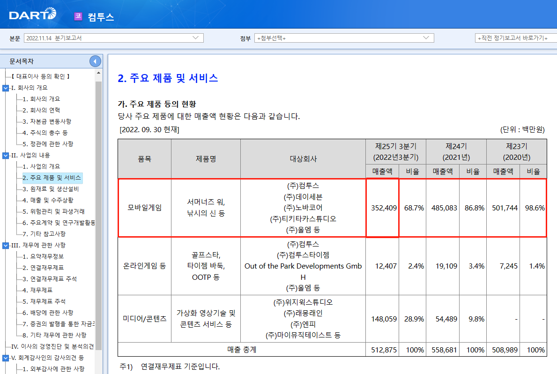Open the 직전 정기보고서 바로가기 dropdown

516,38
